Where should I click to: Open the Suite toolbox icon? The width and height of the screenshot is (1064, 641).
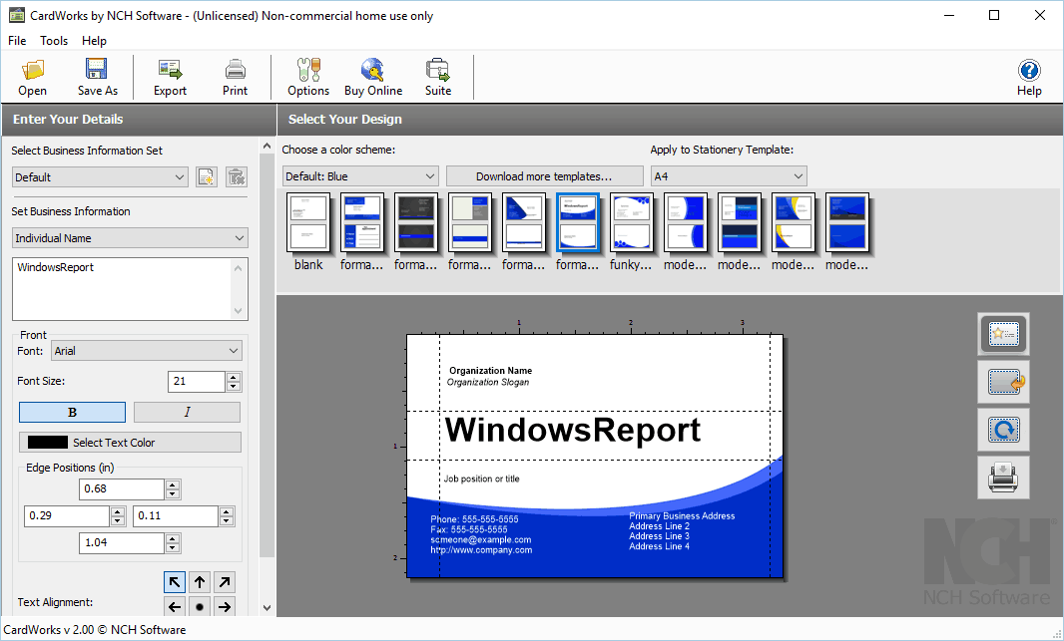[438, 78]
